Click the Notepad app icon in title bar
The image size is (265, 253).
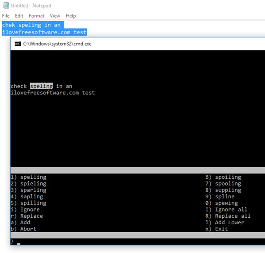(x=6, y=5)
